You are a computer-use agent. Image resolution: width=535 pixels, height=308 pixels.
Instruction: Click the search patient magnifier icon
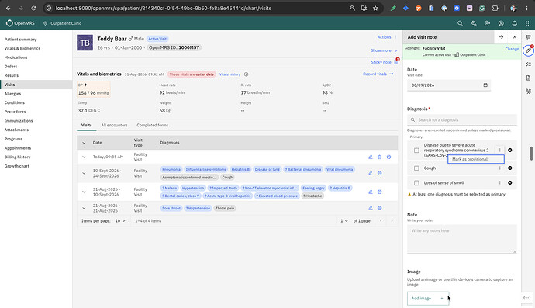pos(460,23)
